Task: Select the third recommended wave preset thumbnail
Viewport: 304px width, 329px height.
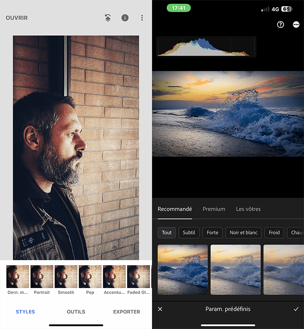Action: (284, 269)
